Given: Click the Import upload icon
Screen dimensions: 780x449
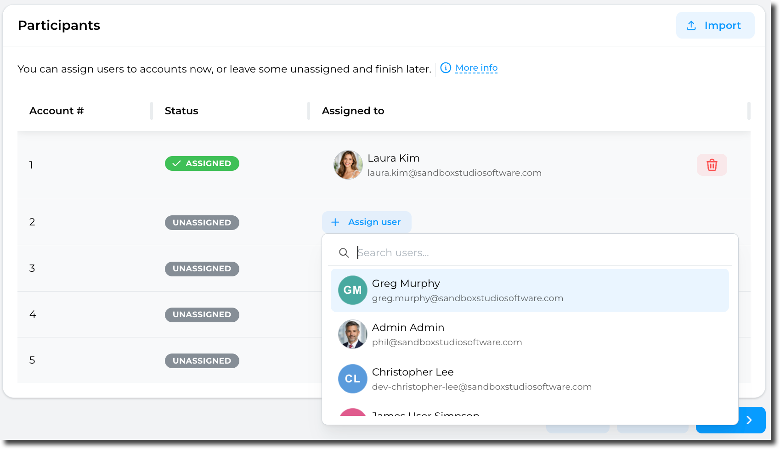Looking at the screenshot, I should pos(691,26).
